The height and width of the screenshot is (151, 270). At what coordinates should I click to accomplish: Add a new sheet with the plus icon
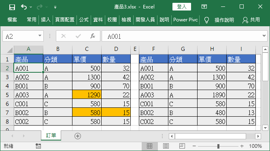78,136
